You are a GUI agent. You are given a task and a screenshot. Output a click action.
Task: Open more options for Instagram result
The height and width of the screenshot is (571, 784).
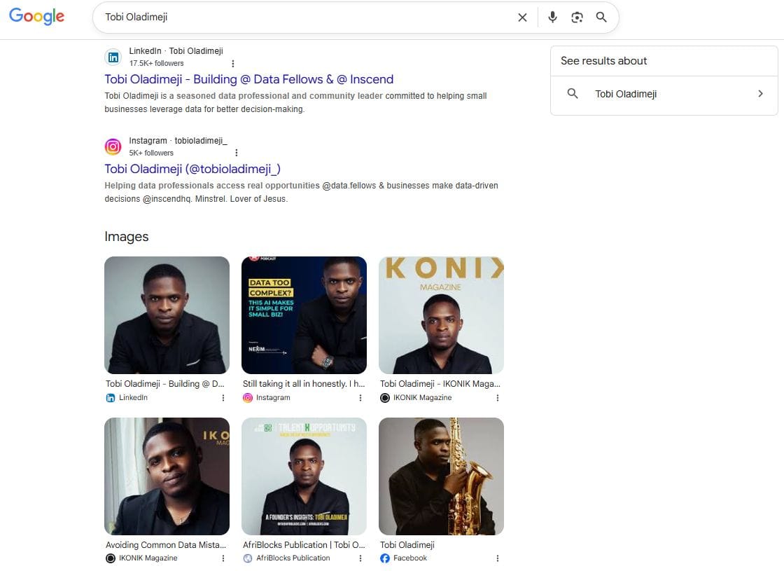(x=237, y=153)
